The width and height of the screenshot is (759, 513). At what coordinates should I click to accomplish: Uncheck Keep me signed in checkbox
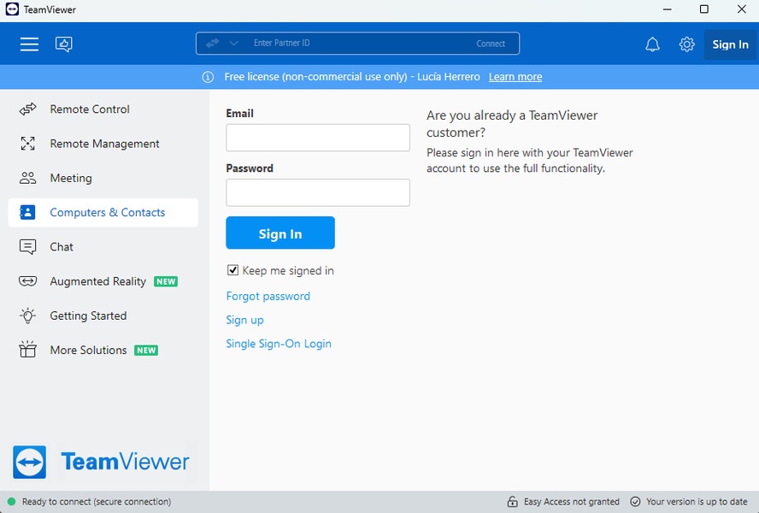[x=232, y=270]
